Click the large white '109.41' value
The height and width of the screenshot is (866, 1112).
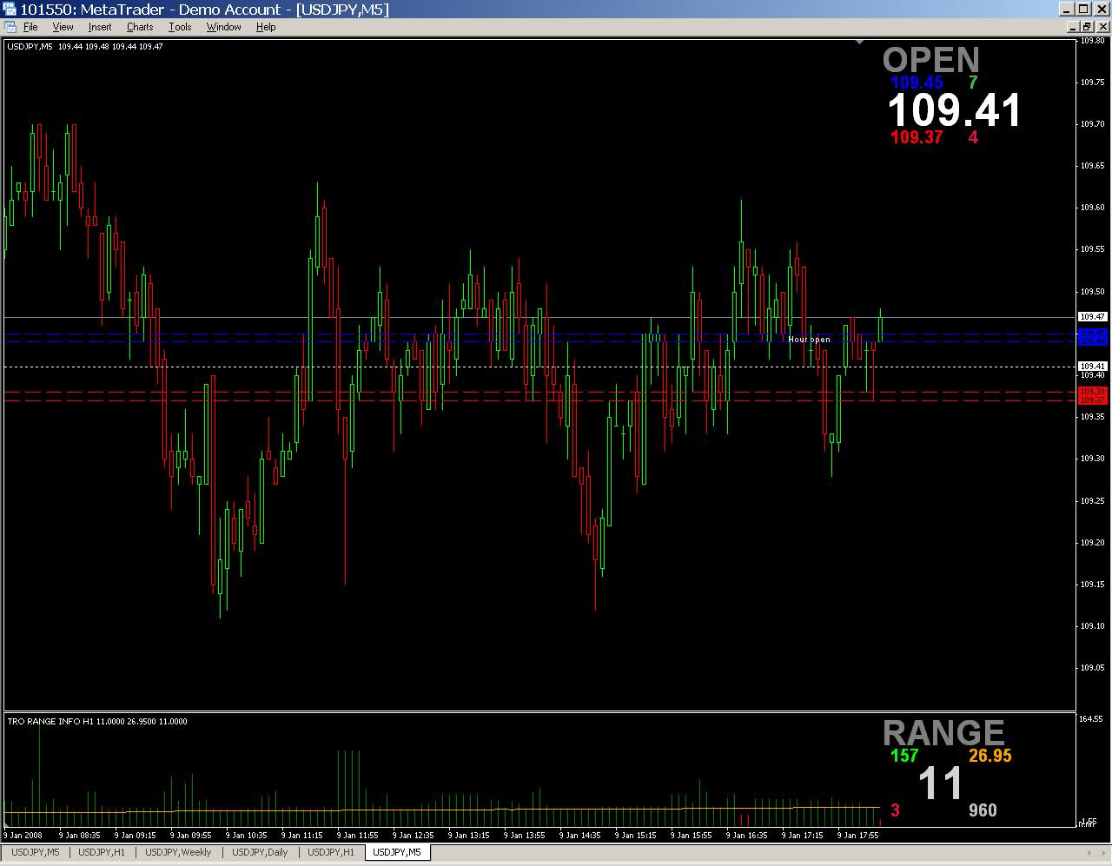[955, 111]
